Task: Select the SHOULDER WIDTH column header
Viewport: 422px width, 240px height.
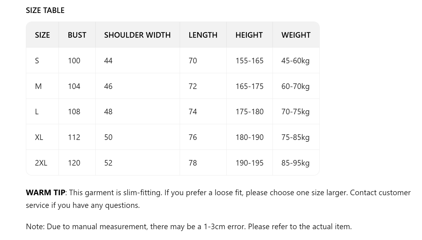Action: pyautogui.click(x=137, y=35)
